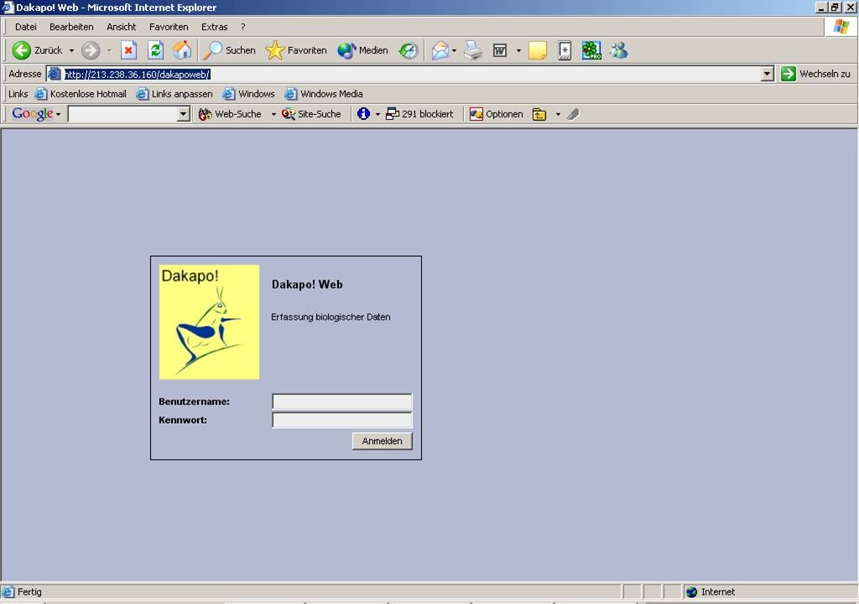
Task: Click the Anmelden button
Action: pyautogui.click(x=382, y=441)
